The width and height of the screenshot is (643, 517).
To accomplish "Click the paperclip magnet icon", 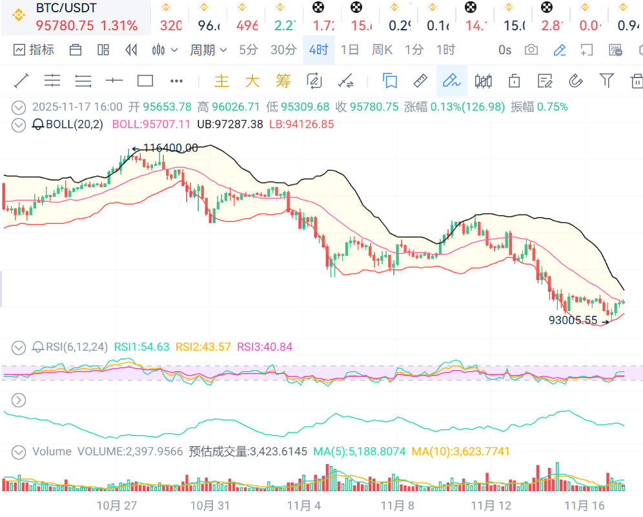I will coord(575,81).
